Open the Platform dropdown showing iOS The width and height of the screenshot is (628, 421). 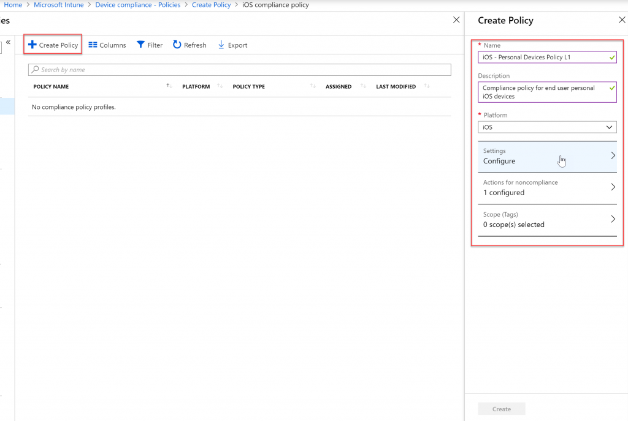click(x=547, y=127)
